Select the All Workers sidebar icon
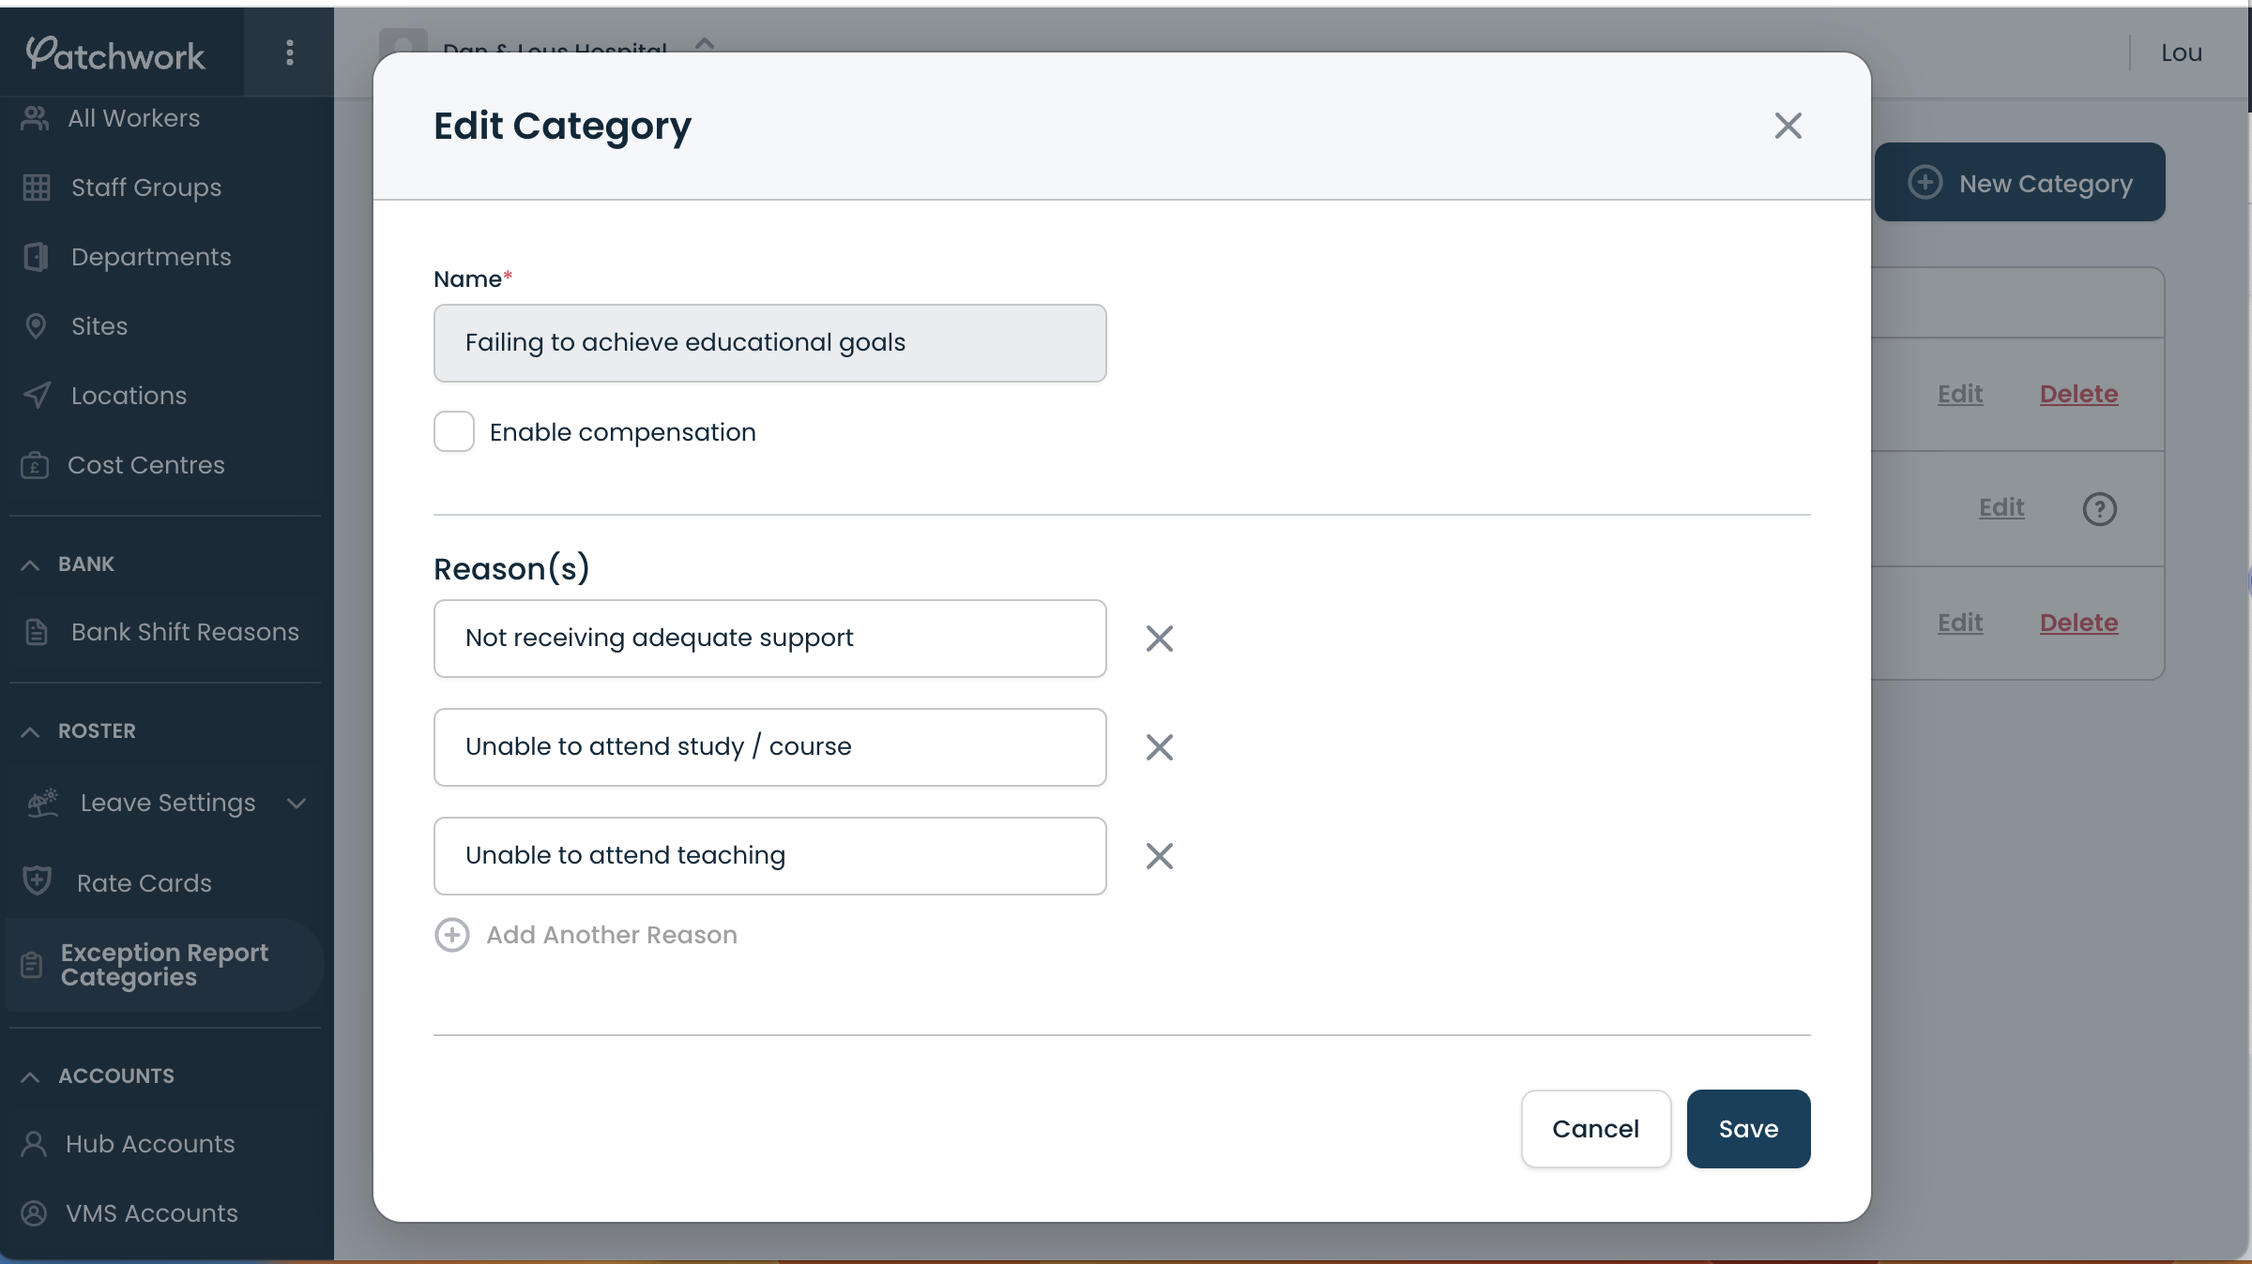2252x1264 pixels. point(37,117)
